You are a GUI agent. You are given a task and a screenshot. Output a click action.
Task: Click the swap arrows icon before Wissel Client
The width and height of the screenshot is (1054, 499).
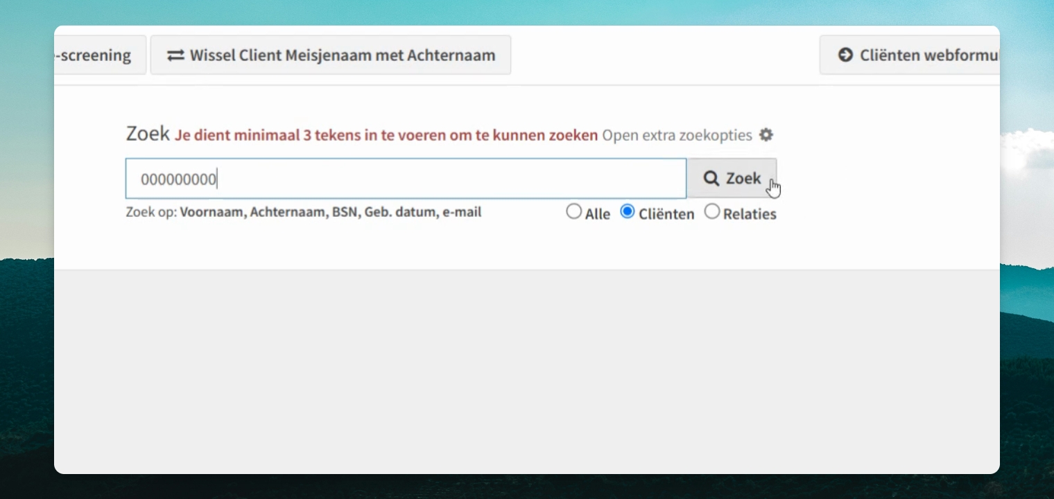coord(175,55)
